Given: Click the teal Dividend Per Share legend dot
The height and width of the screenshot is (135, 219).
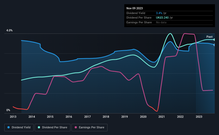Looking at the screenshot, I should 39,127.
